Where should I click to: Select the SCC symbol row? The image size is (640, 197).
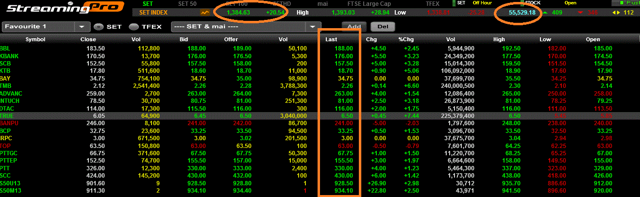click(320, 175)
